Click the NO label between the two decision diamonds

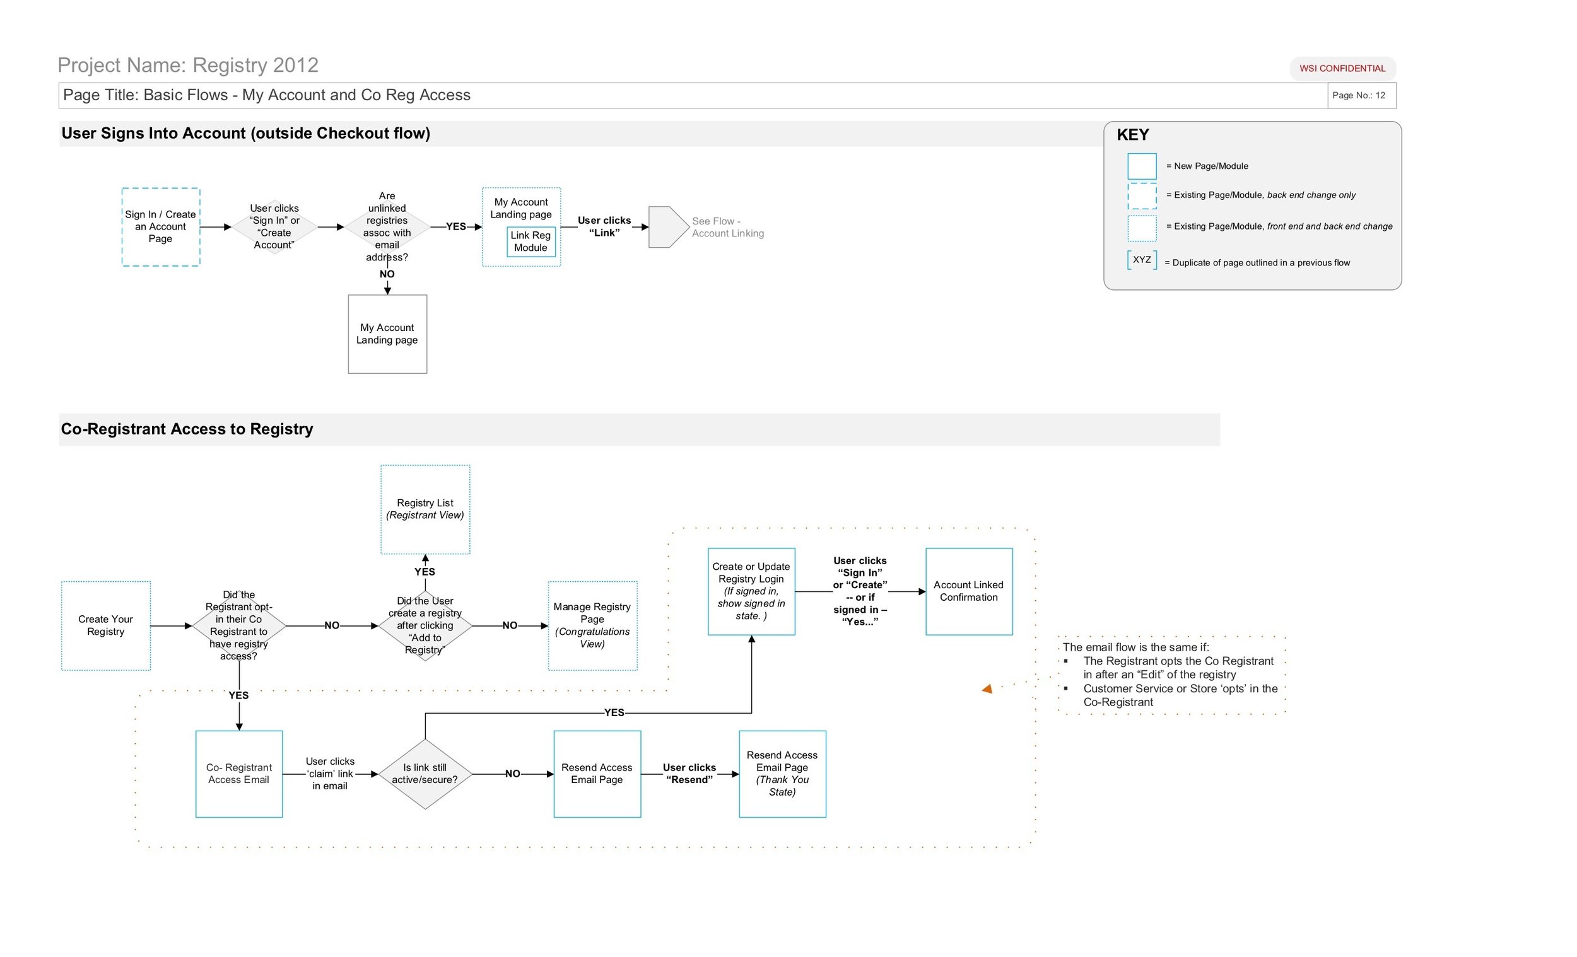(x=332, y=625)
